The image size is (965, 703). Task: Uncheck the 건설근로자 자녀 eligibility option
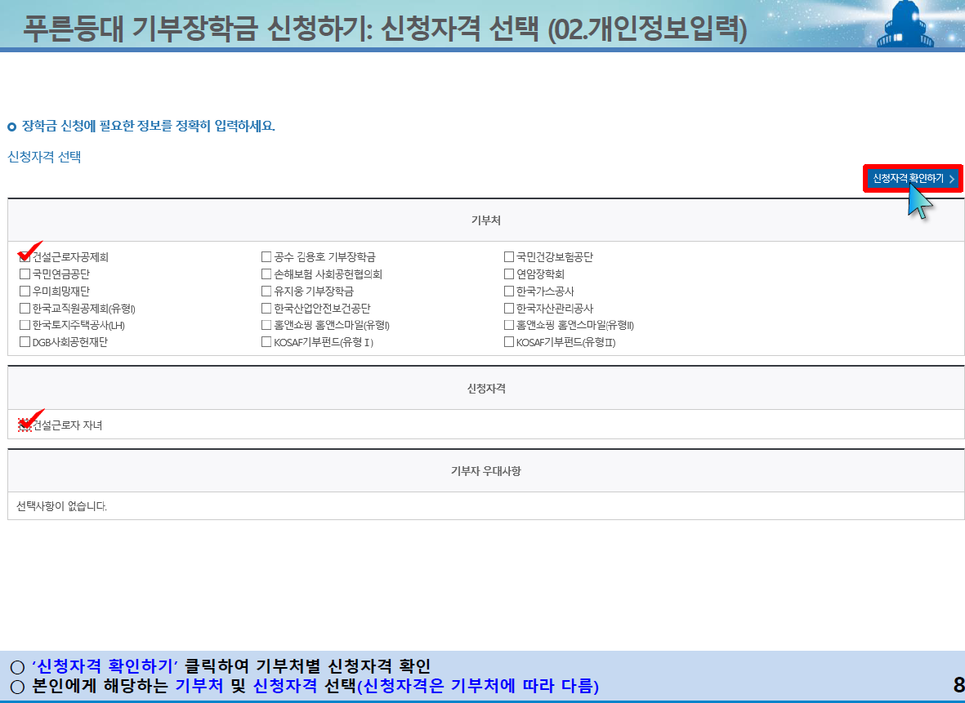[23, 425]
